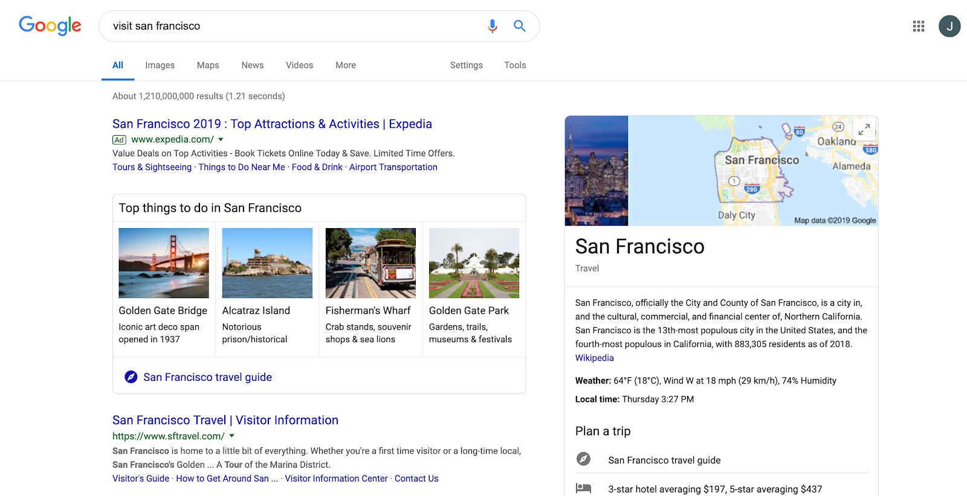The image size is (967, 496).
Task: Click the Plan a trip compass icon
Action: pyautogui.click(x=583, y=459)
